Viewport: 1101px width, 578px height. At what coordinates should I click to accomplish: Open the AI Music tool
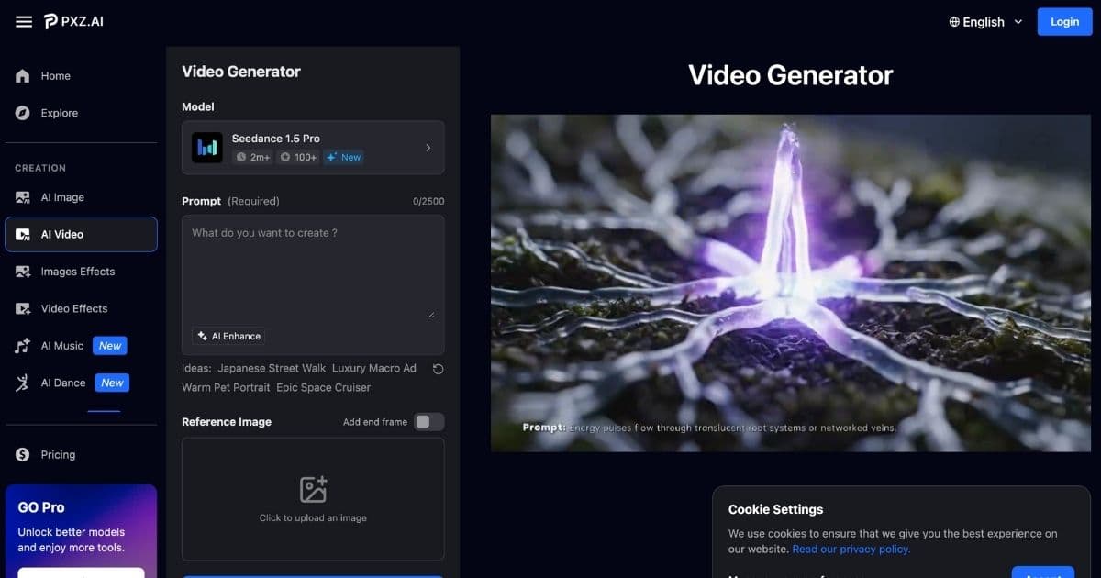[61, 345]
